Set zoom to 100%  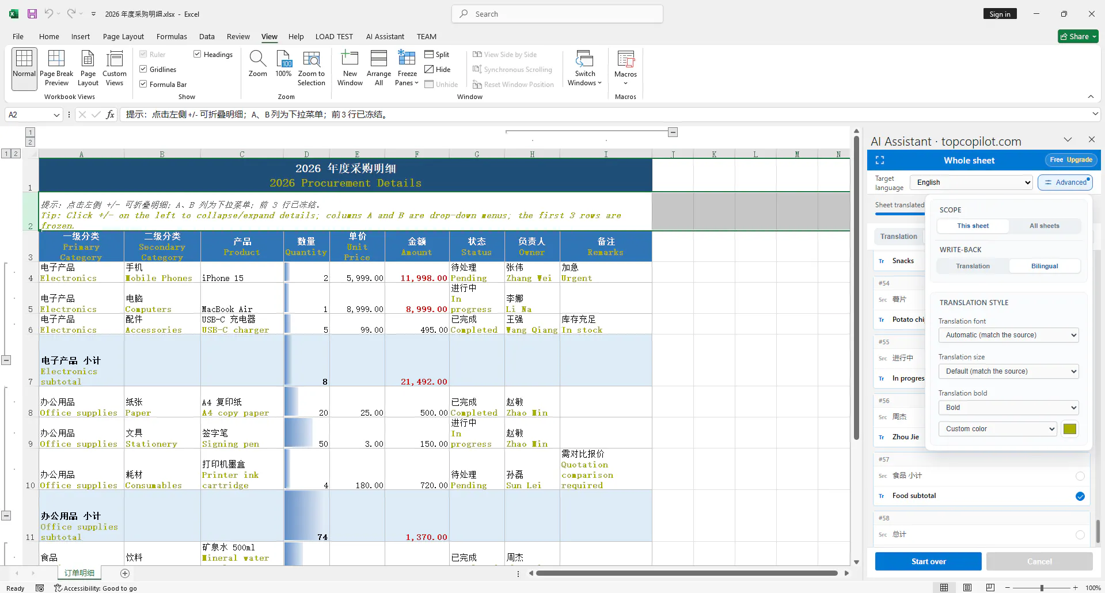click(x=283, y=64)
